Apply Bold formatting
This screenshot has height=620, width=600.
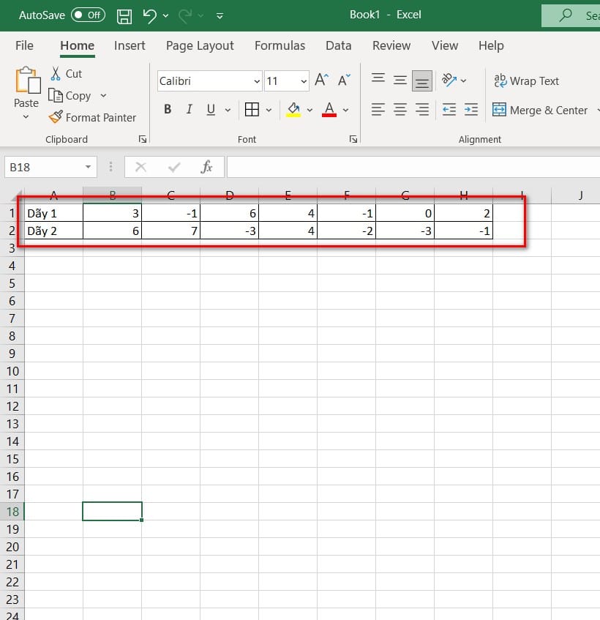click(x=168, y=110)
